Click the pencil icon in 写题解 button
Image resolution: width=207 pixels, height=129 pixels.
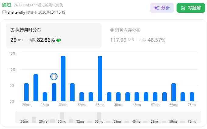[183, 8]
